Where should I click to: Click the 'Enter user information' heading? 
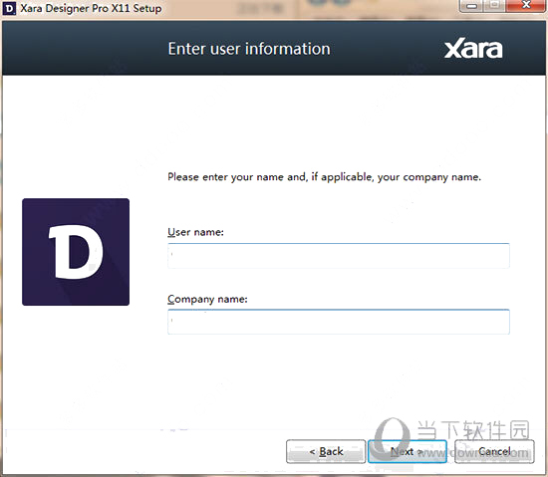[249, 49]
